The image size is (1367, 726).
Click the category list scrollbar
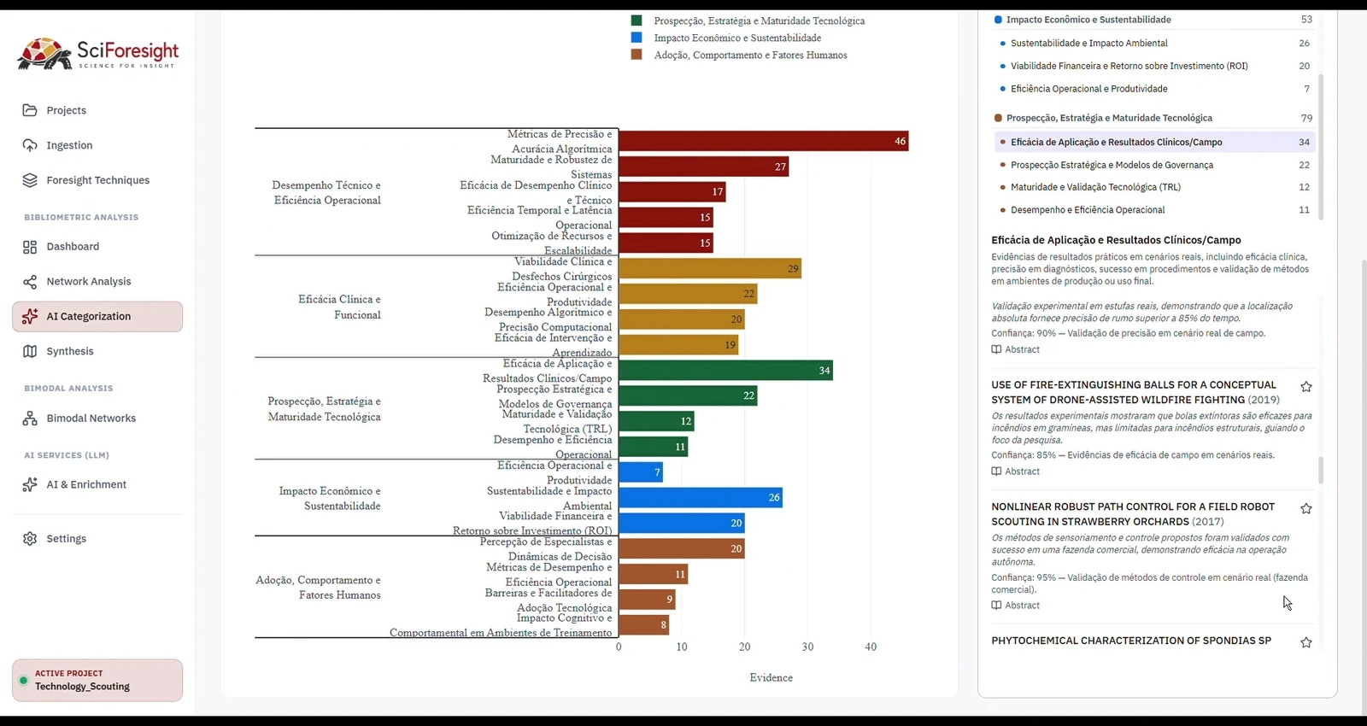coord(1321,145)
